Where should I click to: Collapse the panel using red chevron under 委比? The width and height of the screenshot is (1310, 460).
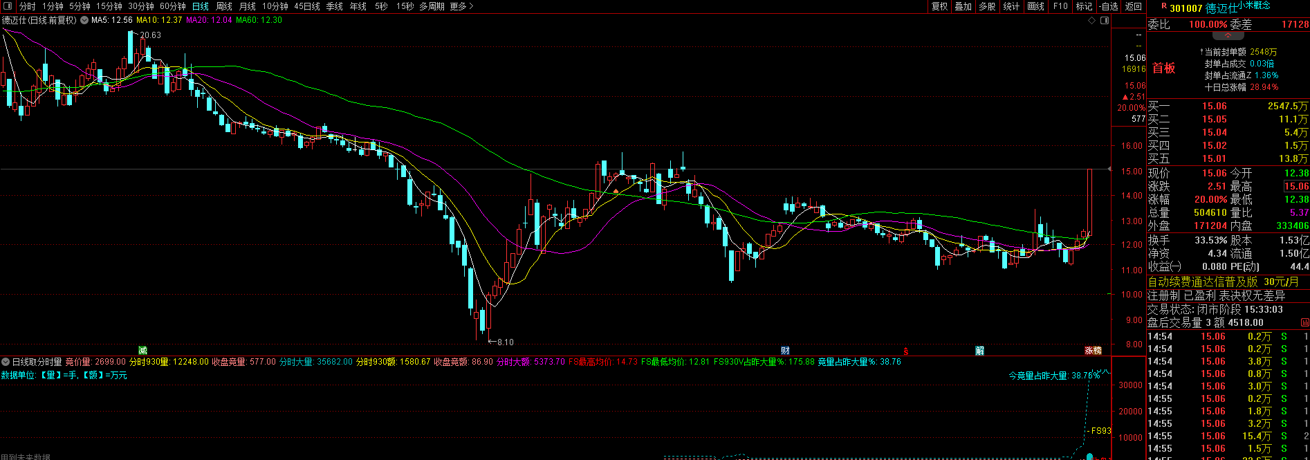[1228, 35]
